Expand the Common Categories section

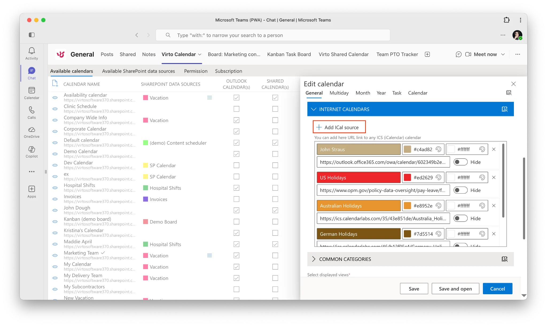314,259
